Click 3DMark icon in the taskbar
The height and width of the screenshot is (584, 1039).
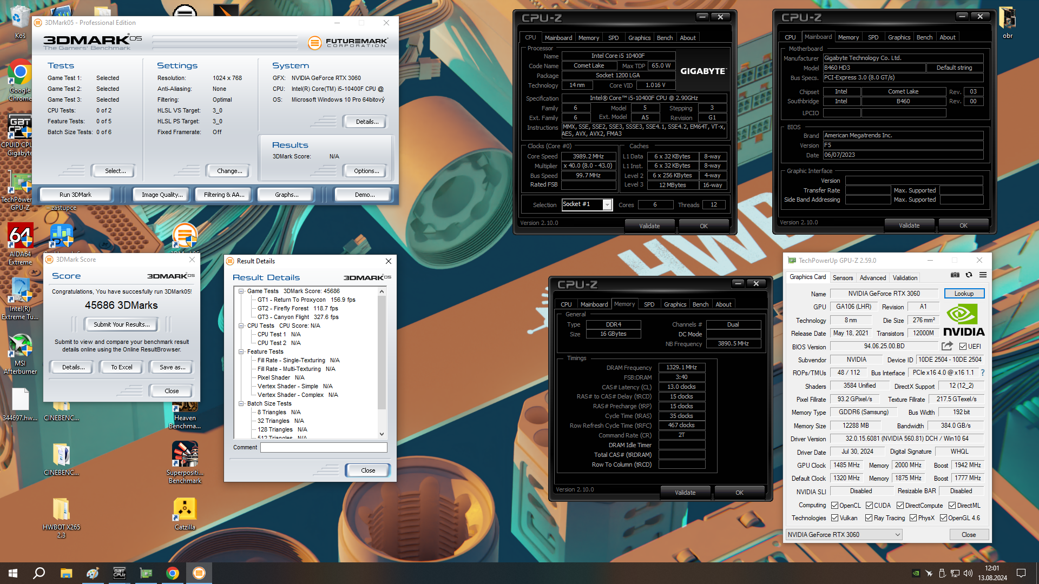point(199,573)
